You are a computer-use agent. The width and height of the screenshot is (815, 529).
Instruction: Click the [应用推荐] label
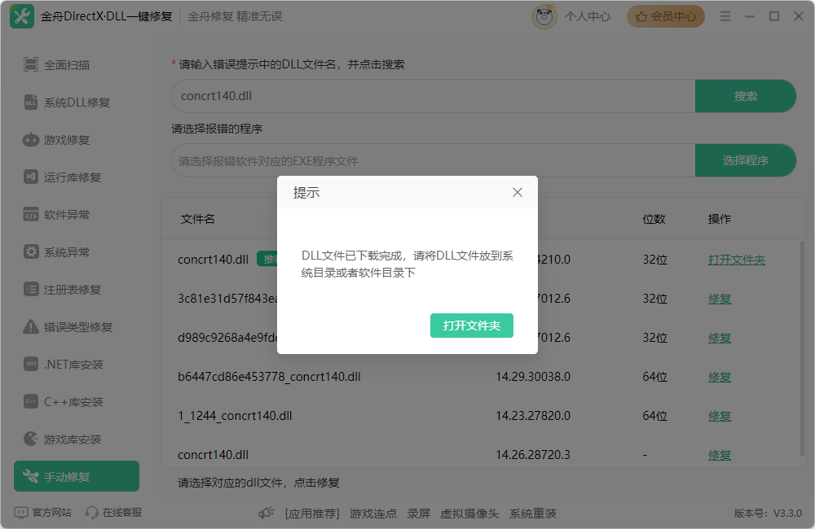[312, 514]
